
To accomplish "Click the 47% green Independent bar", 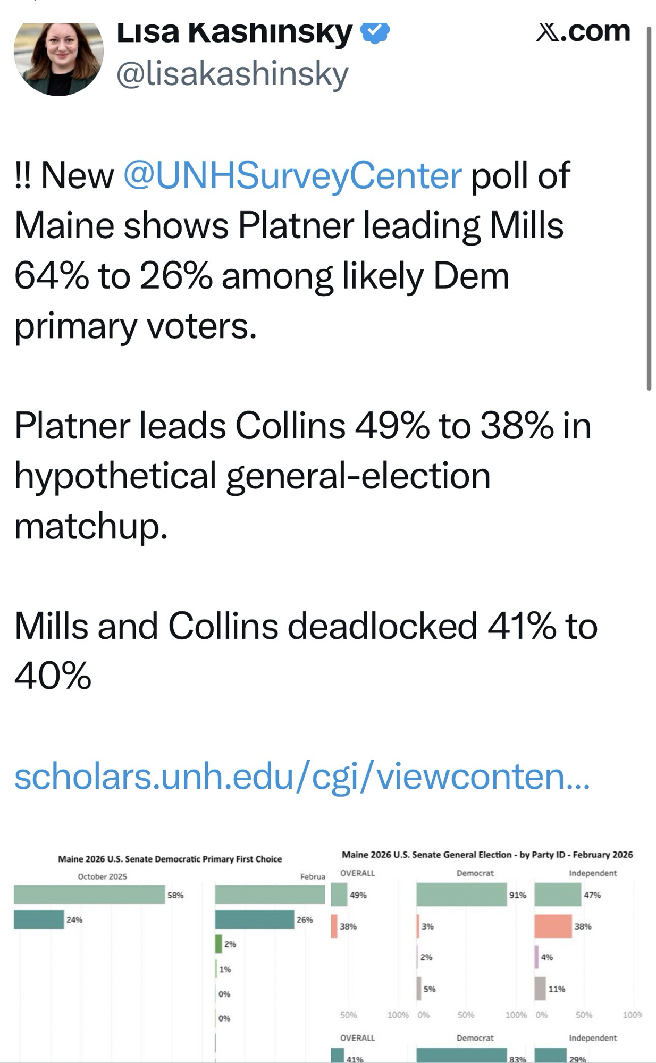I will point(558,895).
